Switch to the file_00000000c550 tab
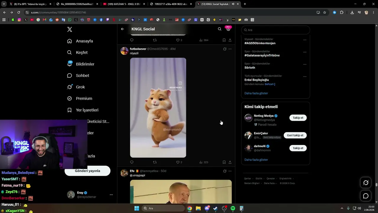Viewport: 378px width, 213px height. coord(77,4)
